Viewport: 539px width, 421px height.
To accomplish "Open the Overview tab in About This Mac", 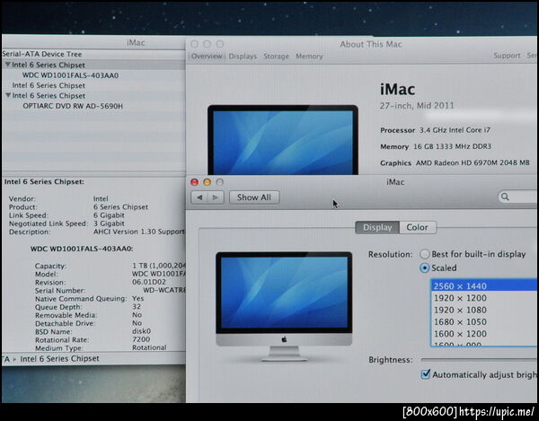I will point(207,56).
